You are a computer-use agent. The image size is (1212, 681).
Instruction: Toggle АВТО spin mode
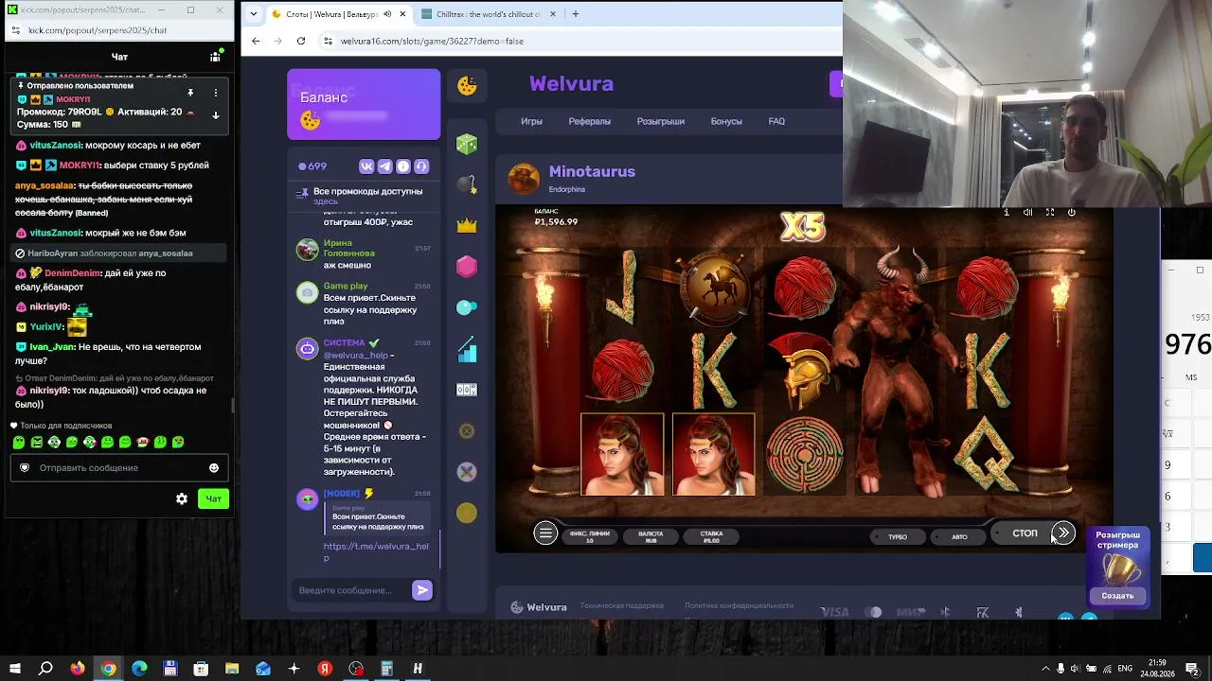tap(959, 536)
